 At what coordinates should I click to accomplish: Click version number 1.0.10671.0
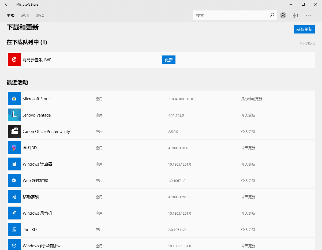[x=177, y=181]
